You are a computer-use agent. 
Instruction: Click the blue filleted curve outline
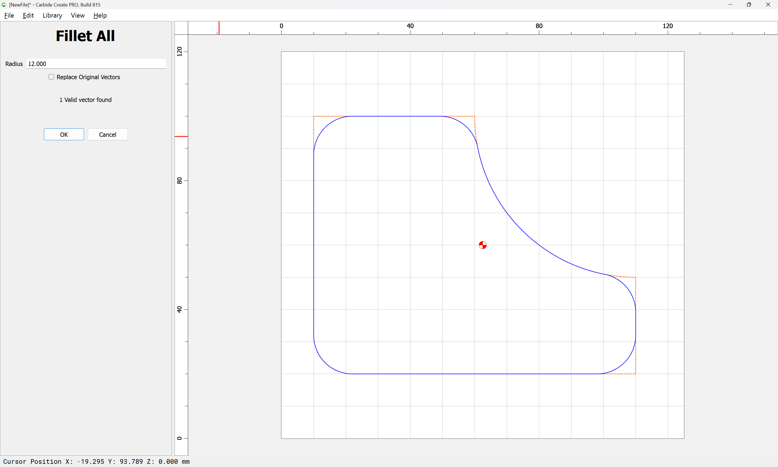pos(314,245)
